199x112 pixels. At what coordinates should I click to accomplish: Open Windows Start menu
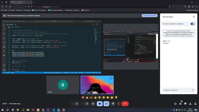click(2, 110)
